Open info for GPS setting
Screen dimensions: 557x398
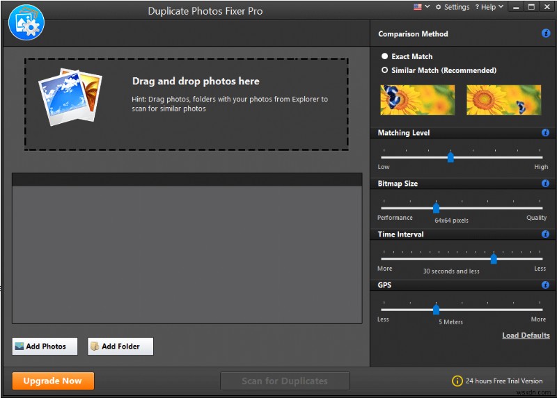545,285
